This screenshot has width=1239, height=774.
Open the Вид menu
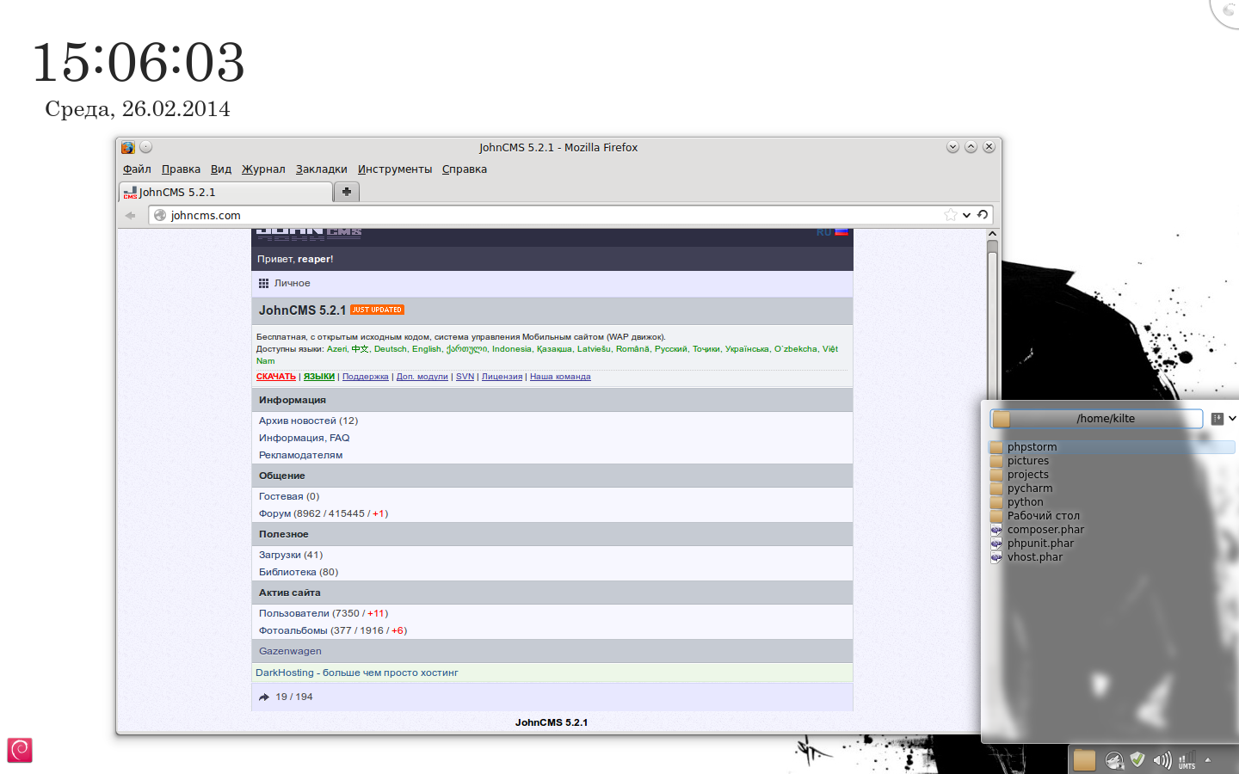tap(221, 169)
